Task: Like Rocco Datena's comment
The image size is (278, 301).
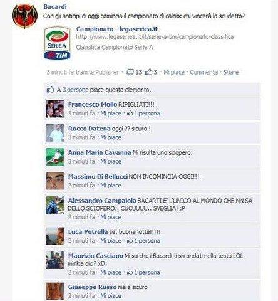Action: click(x=111, y=137)
